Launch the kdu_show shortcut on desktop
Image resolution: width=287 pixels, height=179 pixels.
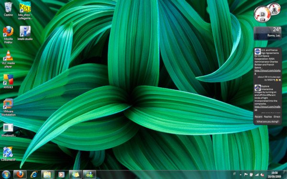(25, 11)
